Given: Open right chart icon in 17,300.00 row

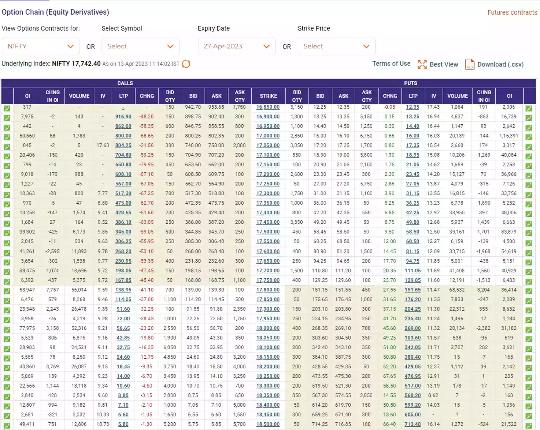Looking at the screenshot, I should 529,195.
